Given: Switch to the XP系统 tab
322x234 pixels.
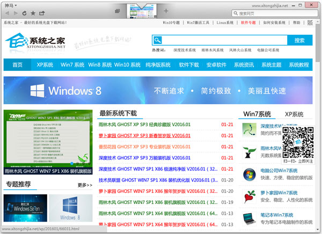Looking at the screenshot, I should click(x=294, y=114).
